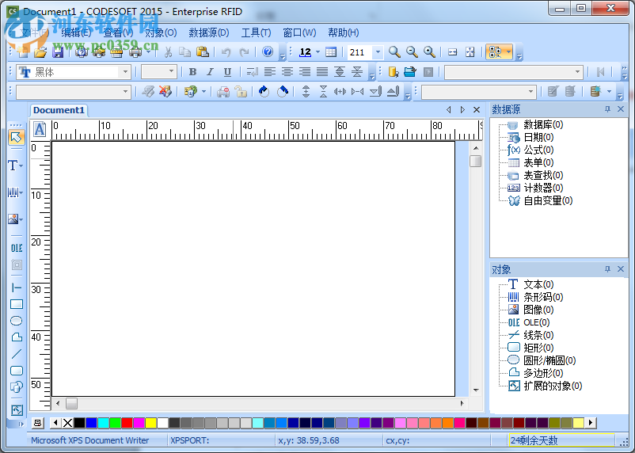This screenshot has height=453, width=635.
Task: Toggle left text alignment
Action: click(x=270, y=72)
